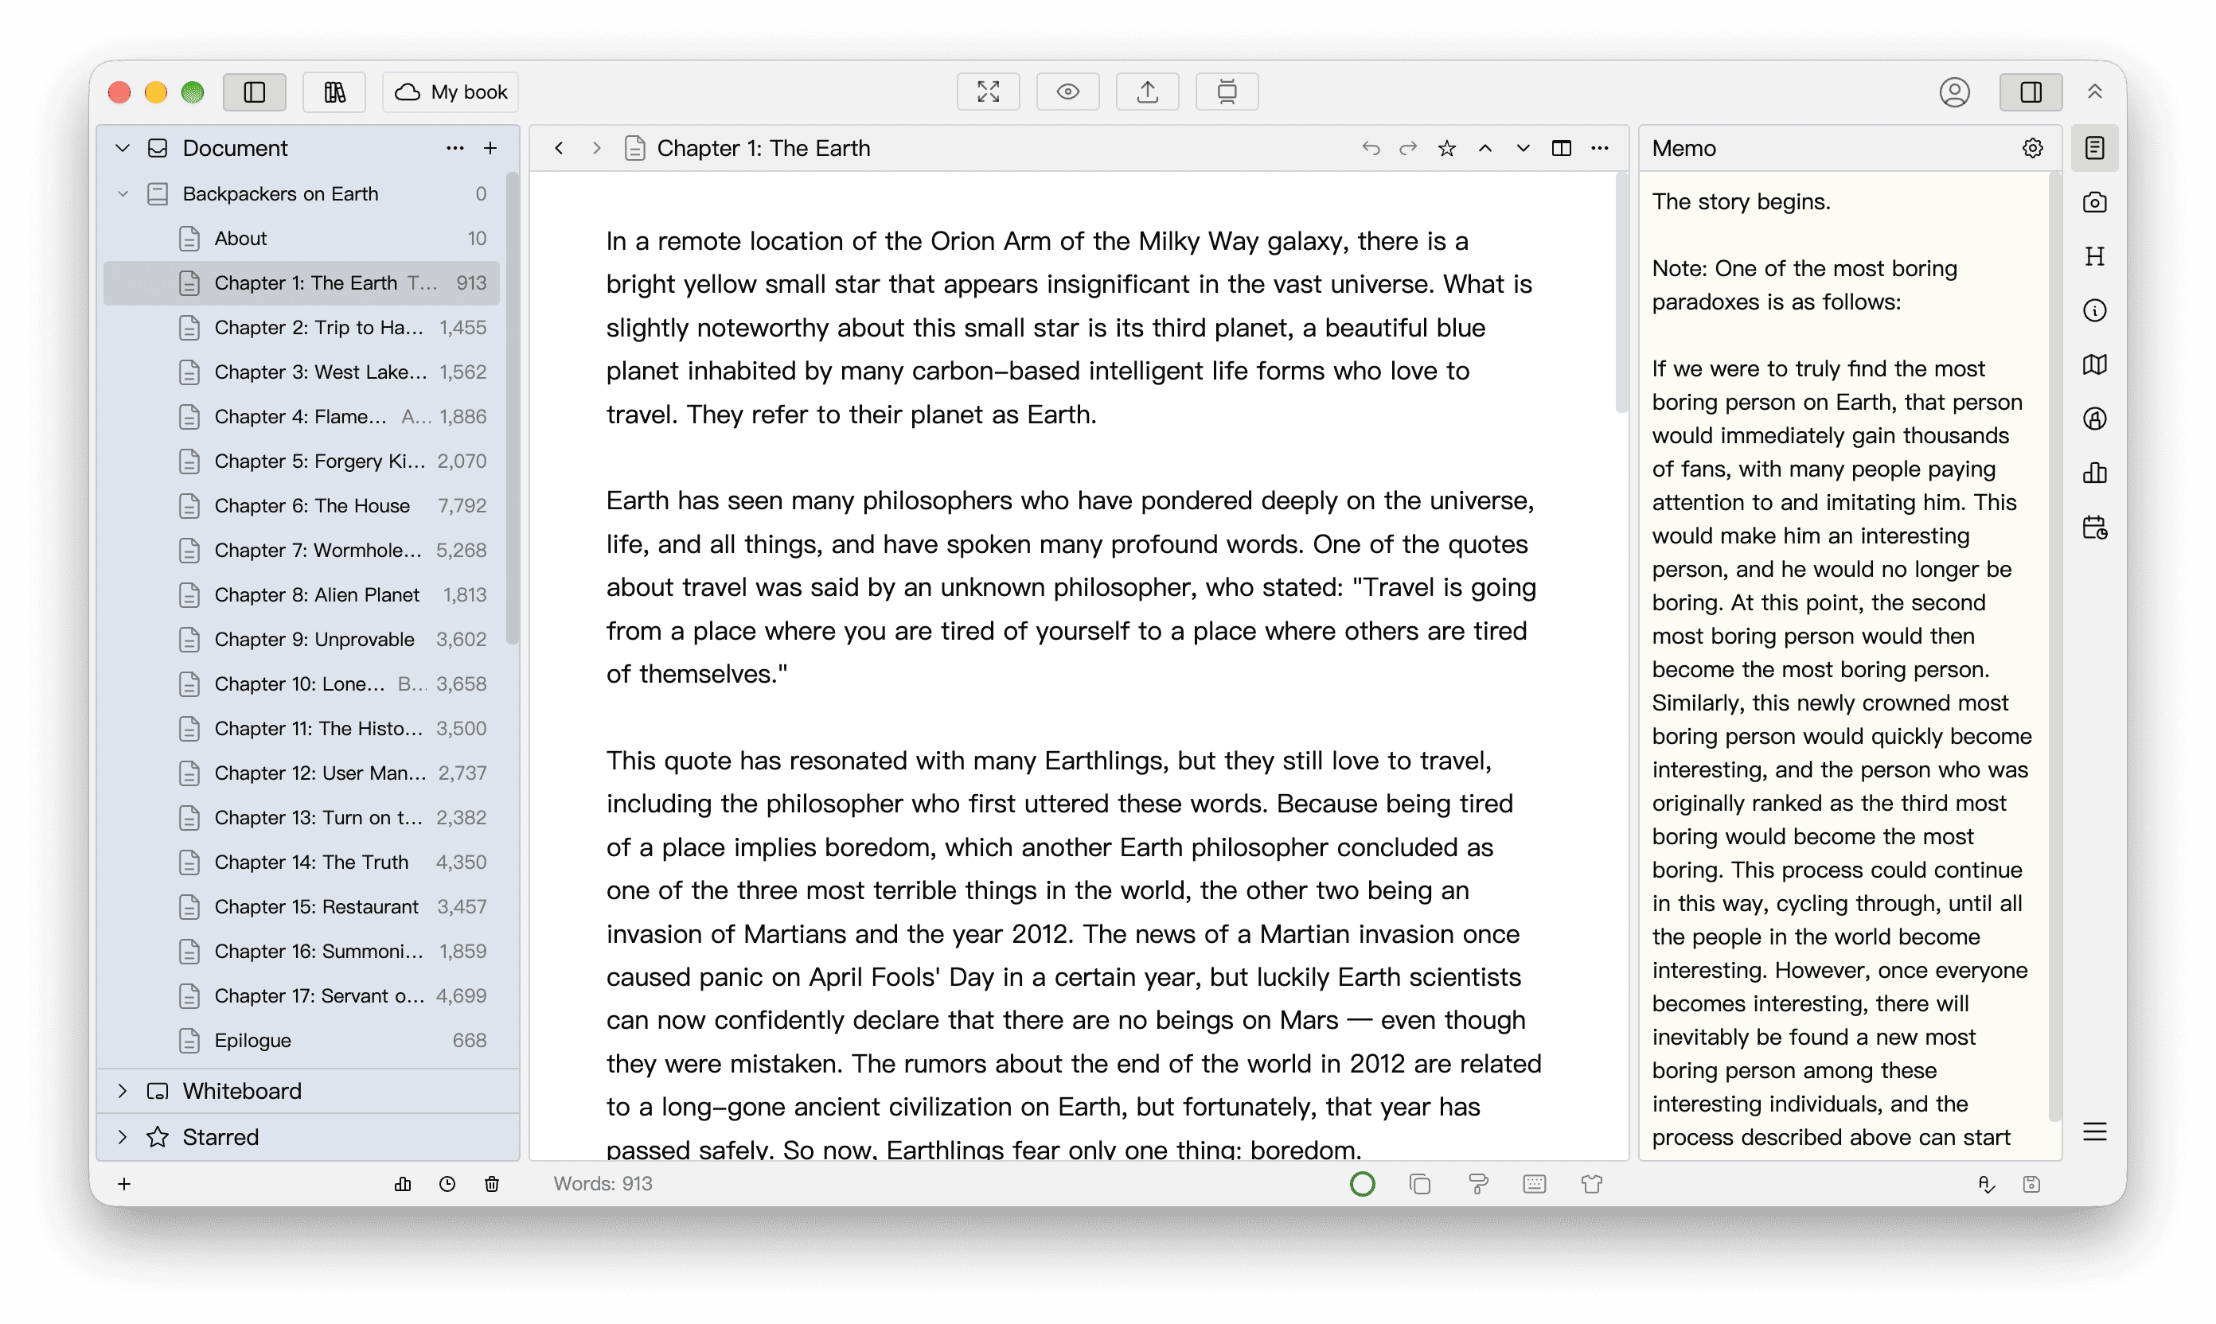The width and height of the screenshot is (2216, 1324).
Task: Switch to Memo panel tab
Action: coord(2093,148)
